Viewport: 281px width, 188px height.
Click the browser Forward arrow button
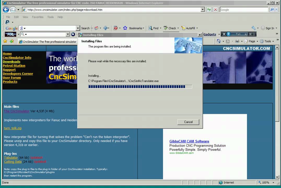point(13,9)
